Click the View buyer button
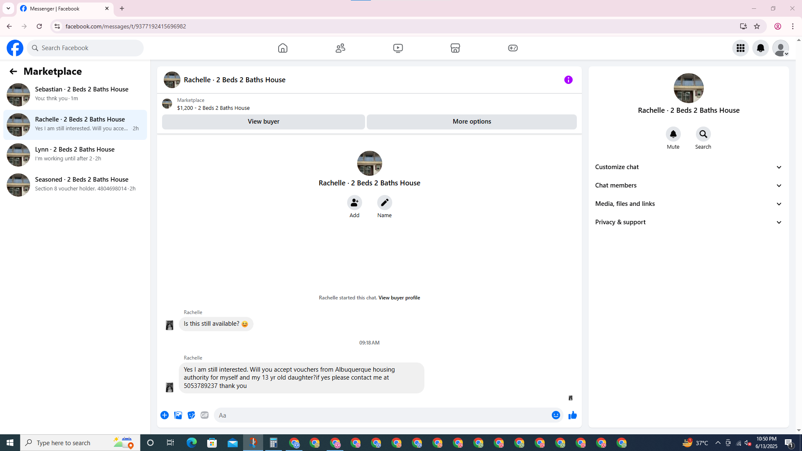The image size is (802, 451). [x=264, y=122]
